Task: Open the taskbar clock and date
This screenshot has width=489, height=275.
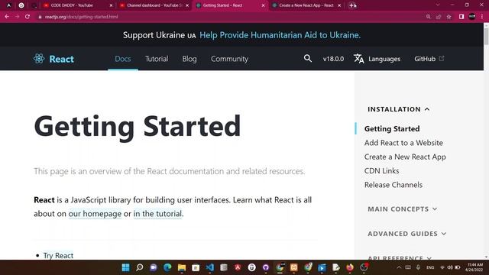Action: pos(474,267)
